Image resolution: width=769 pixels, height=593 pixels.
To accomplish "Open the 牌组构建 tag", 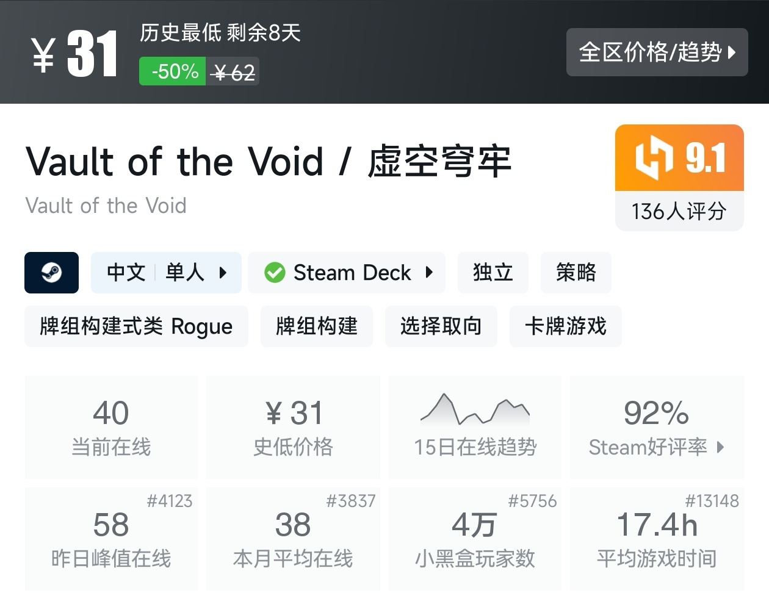I will (316, 326).
